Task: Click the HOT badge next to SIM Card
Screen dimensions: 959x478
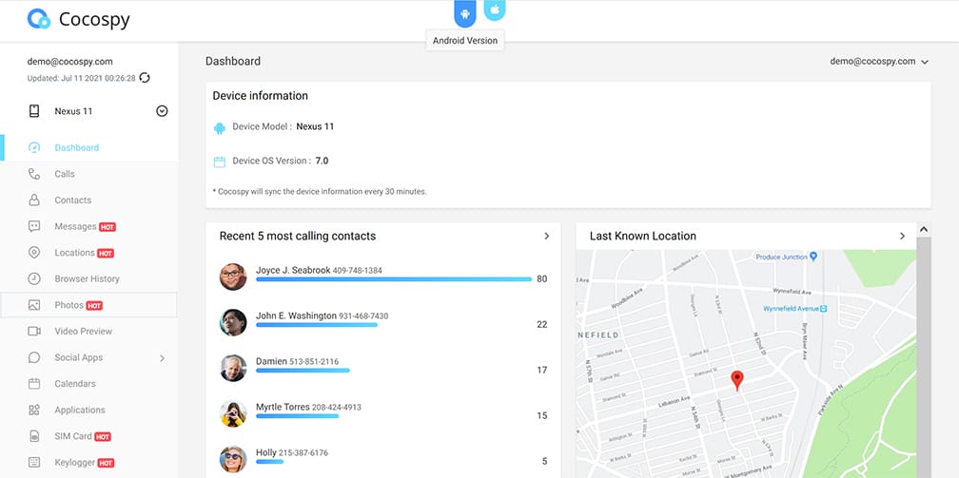Action: click(x=103, y=437)
